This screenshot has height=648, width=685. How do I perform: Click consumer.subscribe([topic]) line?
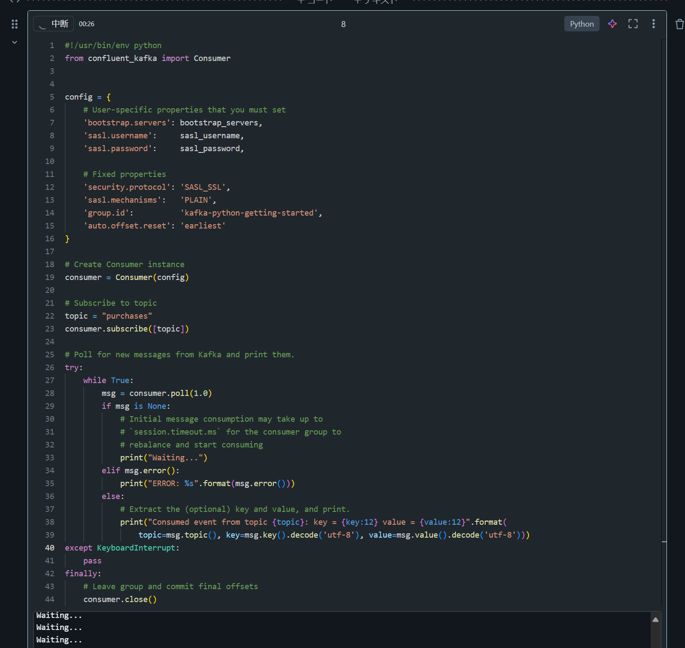[x=127, y=329]
